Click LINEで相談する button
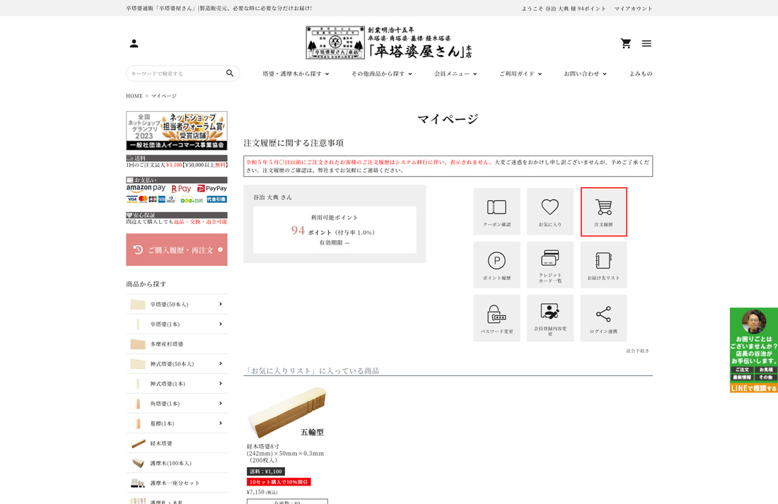The width and height of the screenshot is (778, 504). point(754,388)
